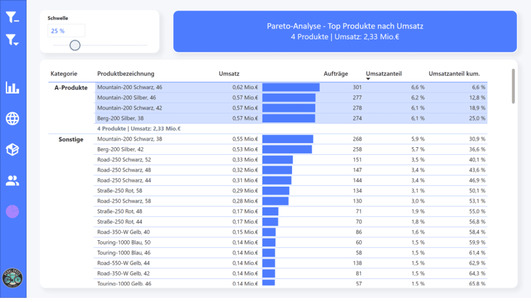531x302 pixels.
Task: Sort by Produktbezeichnung column header
Action: tap(126, 74)
